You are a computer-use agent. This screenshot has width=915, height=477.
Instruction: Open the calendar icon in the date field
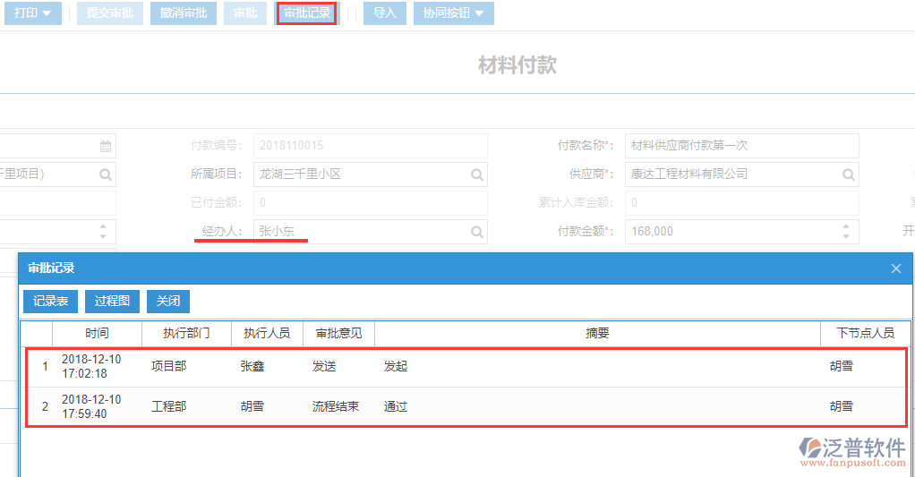[105, 147]
